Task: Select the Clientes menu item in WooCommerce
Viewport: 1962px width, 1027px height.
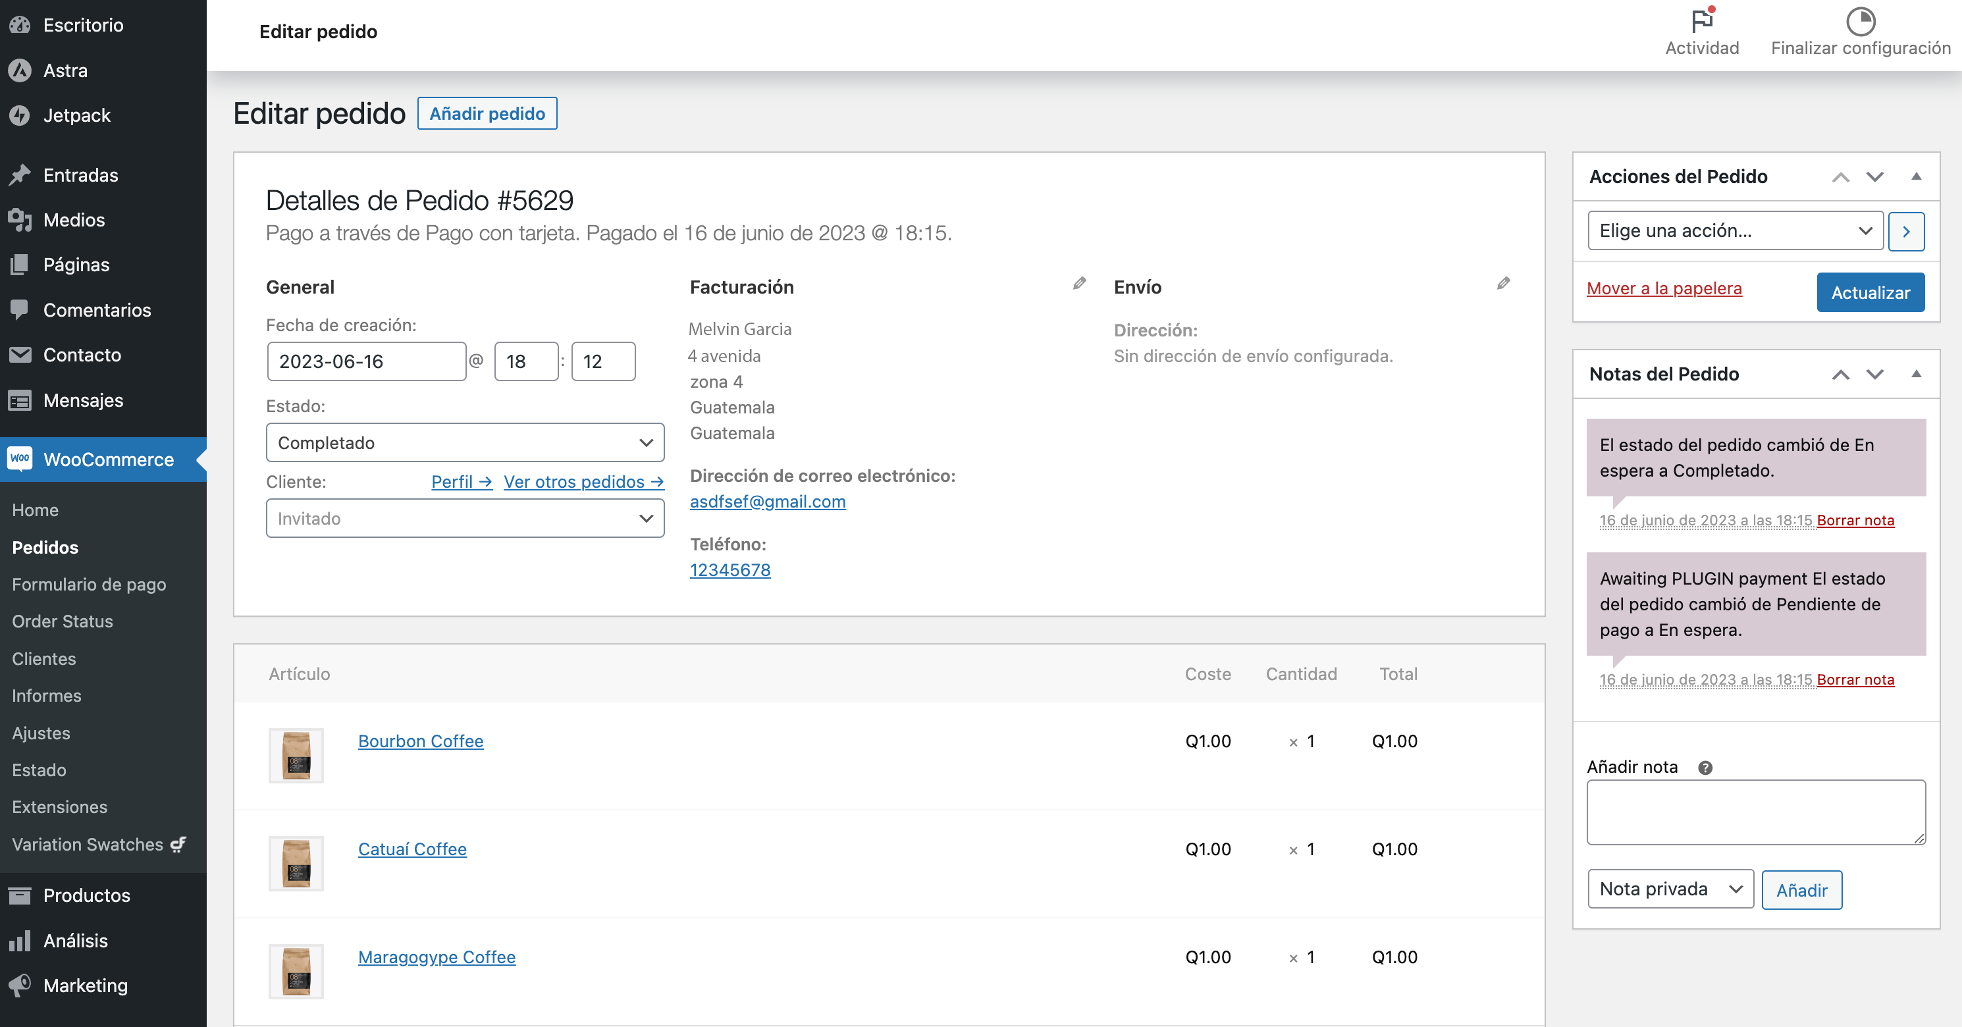Action: click(45, 659)
